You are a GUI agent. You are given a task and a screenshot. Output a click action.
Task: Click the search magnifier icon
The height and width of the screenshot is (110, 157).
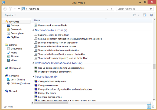click(151, 9)
